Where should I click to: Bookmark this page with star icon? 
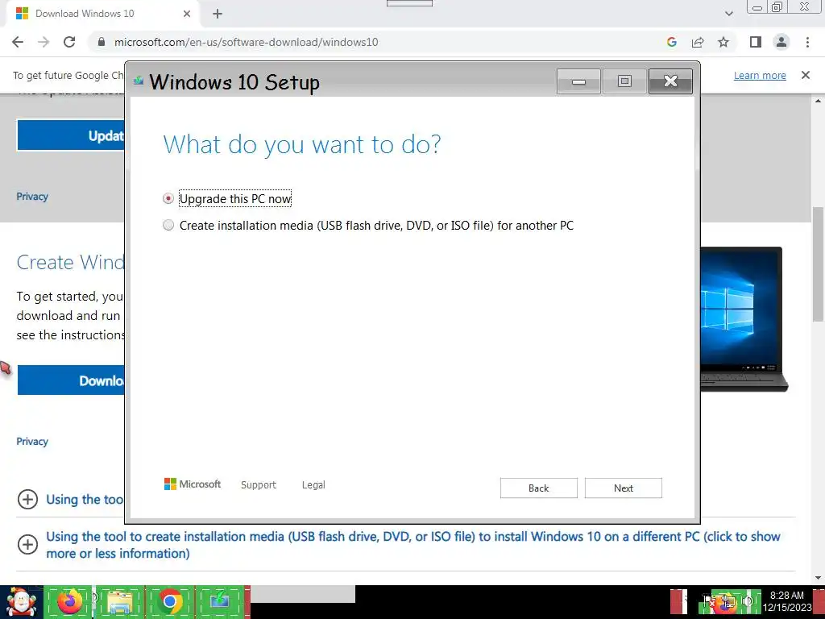point(723,42)
